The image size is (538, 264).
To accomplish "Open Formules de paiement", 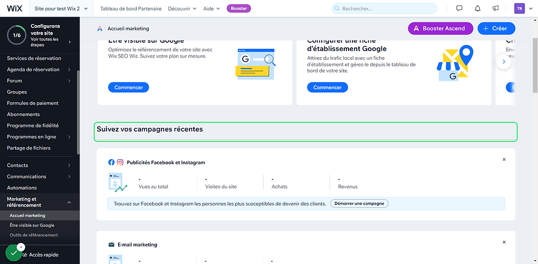I will coord(32,103).
